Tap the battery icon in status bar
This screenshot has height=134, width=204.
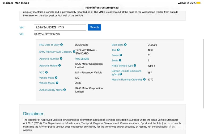[x=199, y=3]
